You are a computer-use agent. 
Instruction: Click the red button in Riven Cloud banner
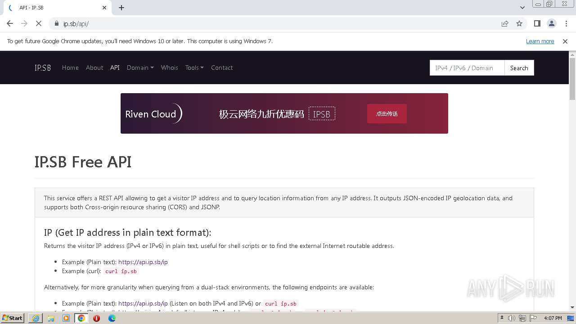tap(387, 113)
